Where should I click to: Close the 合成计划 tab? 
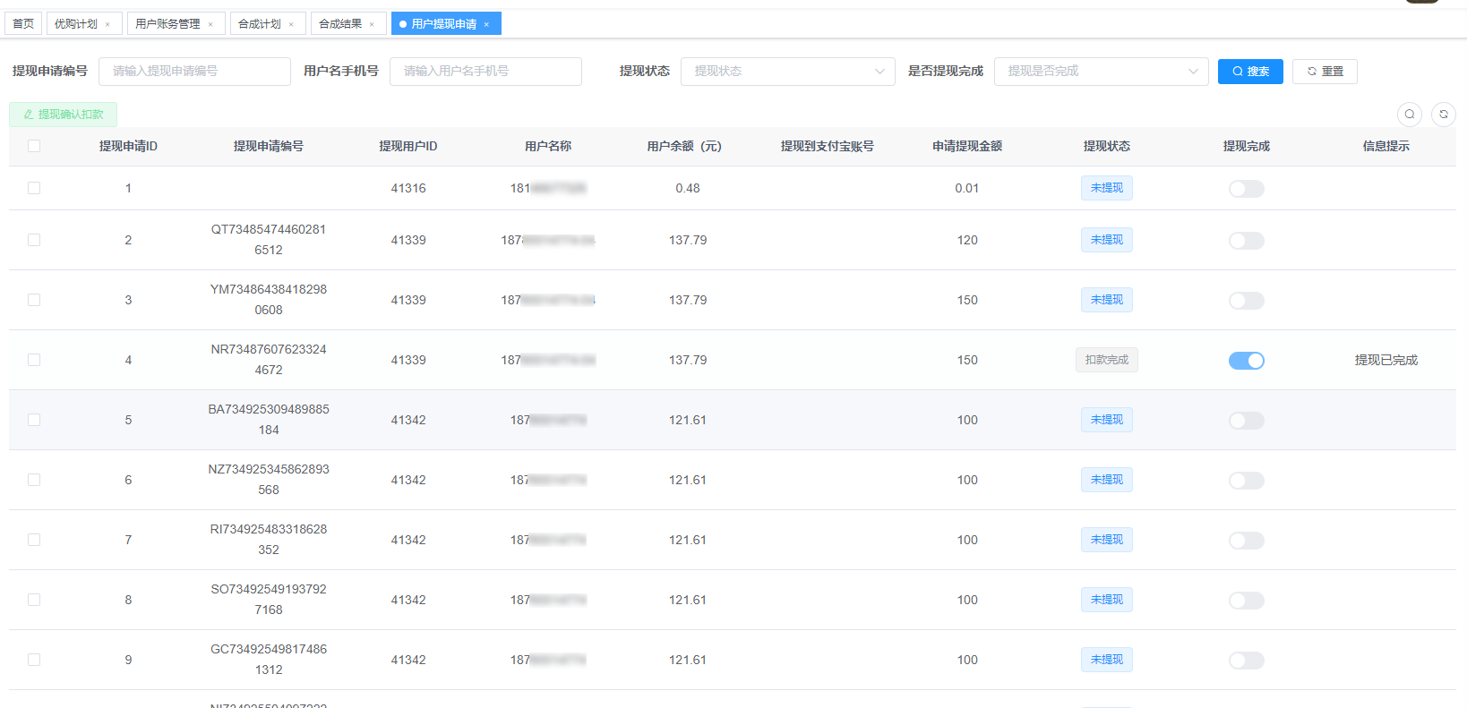click(291, 25)
